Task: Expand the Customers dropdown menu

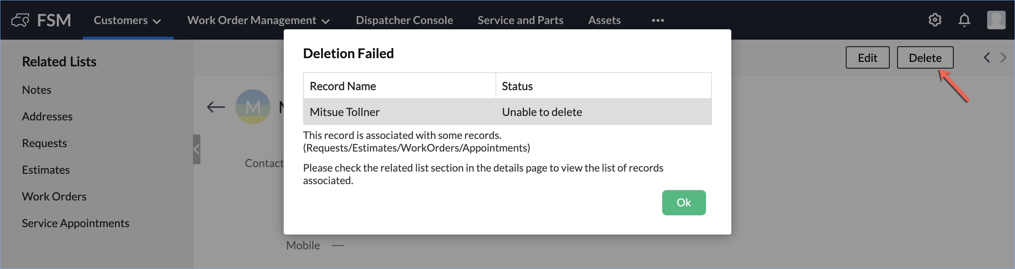Action: tap(127, 20)
